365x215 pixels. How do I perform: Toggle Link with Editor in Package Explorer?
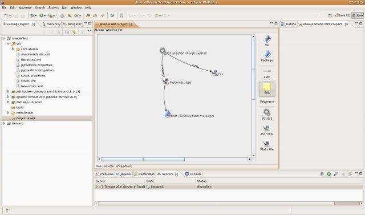[74, 32]
